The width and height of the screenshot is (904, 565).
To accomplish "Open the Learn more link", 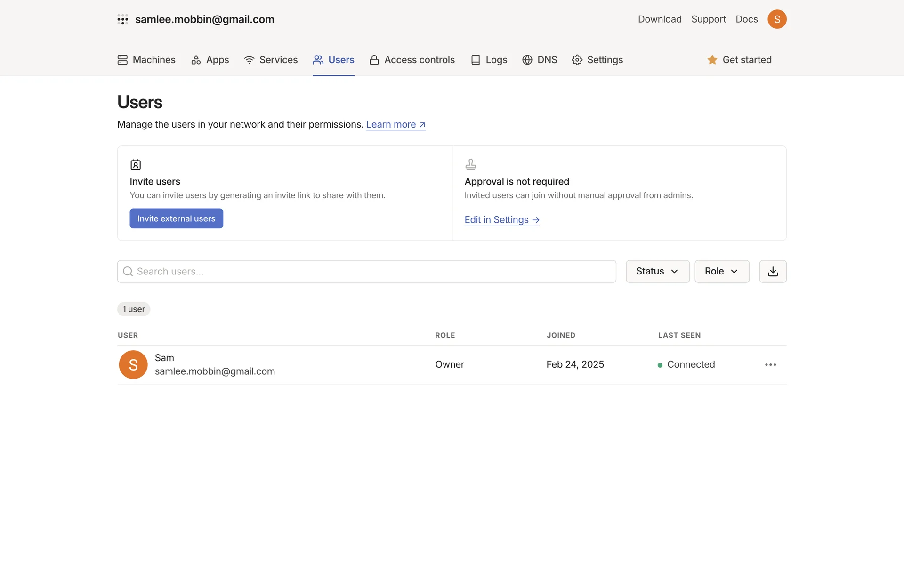I will (x=395, y=124).
